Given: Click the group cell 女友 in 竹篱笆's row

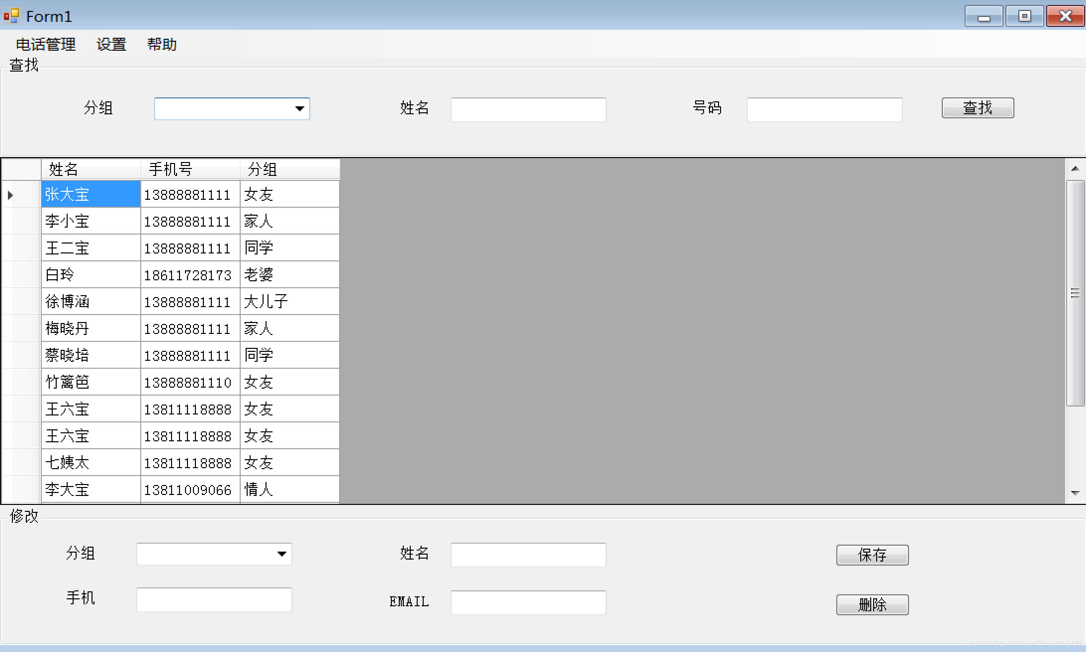Looking at the screenshot, I should [x=290, y=382].
